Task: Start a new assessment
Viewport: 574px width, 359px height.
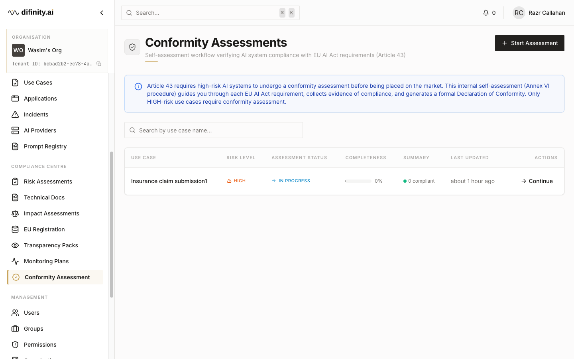Action: pos(529,43)
